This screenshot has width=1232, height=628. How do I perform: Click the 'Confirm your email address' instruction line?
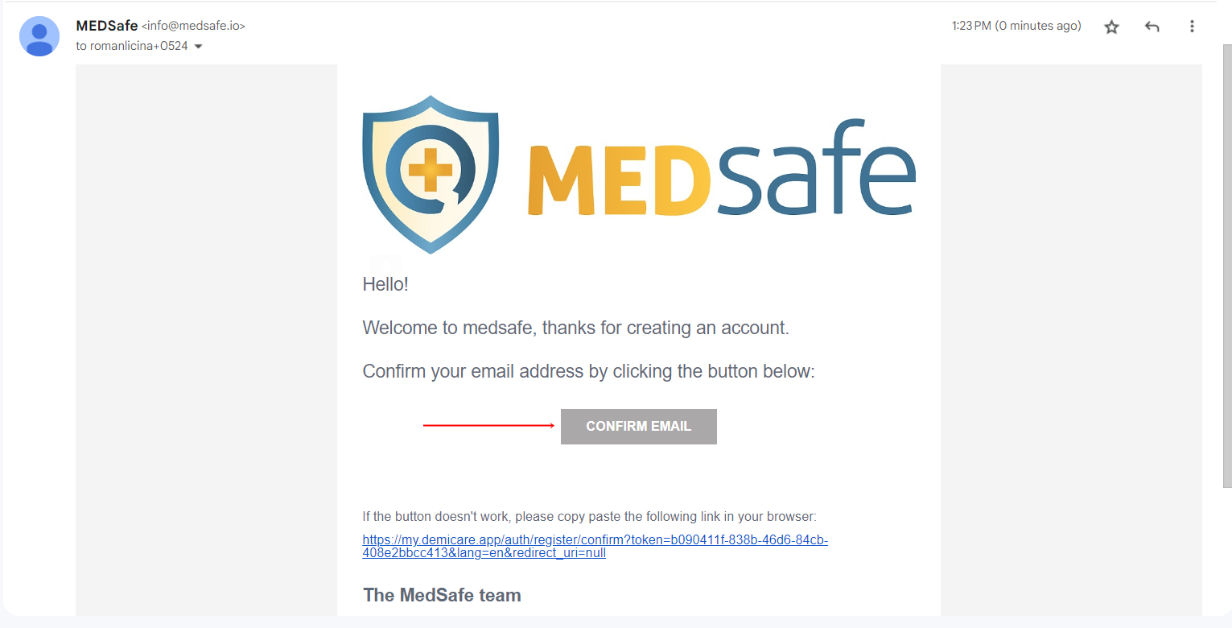589,372
